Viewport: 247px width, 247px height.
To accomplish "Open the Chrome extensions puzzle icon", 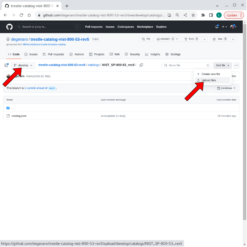I will 203,15.
